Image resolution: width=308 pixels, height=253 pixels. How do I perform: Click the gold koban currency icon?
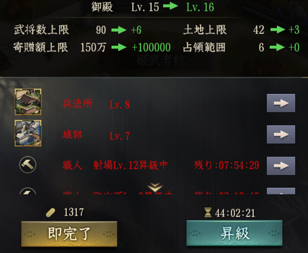[x=50, y=213]
